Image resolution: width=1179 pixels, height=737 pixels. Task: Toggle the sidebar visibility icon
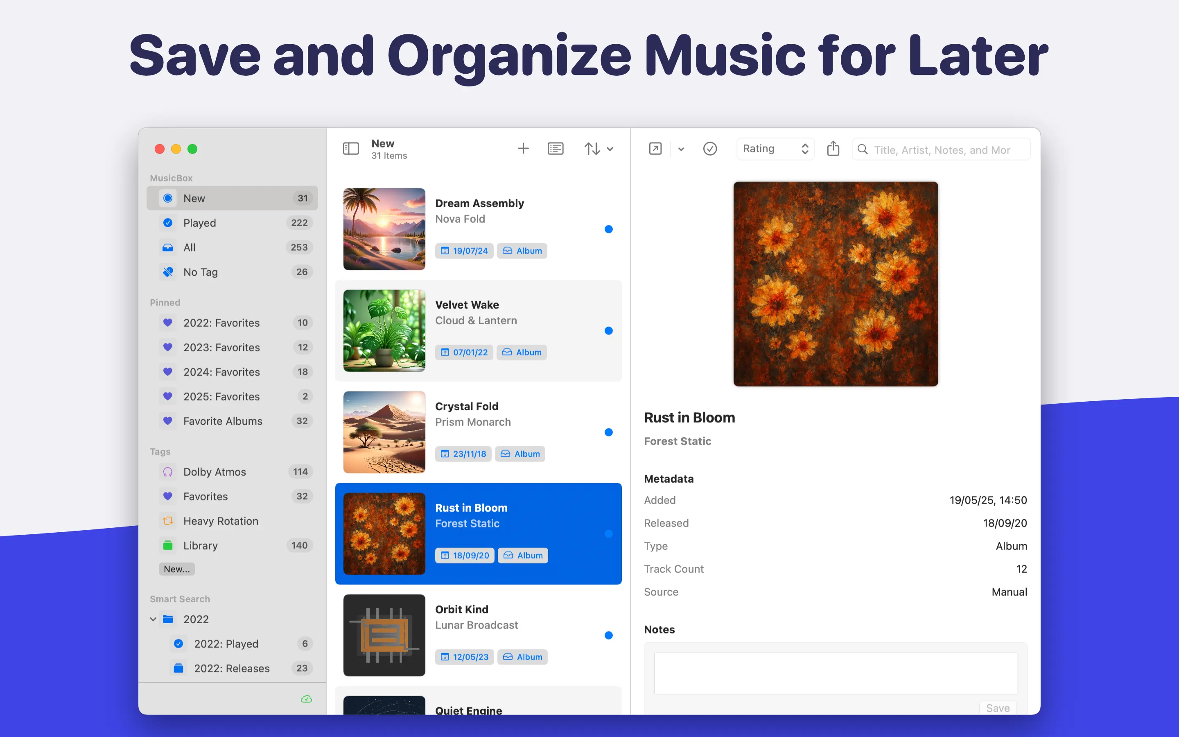[351, 149]
